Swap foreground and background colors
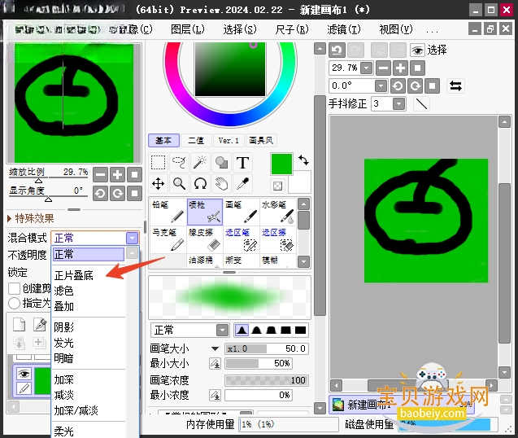Viewport: 518px width, 438px height. point(303,160)
